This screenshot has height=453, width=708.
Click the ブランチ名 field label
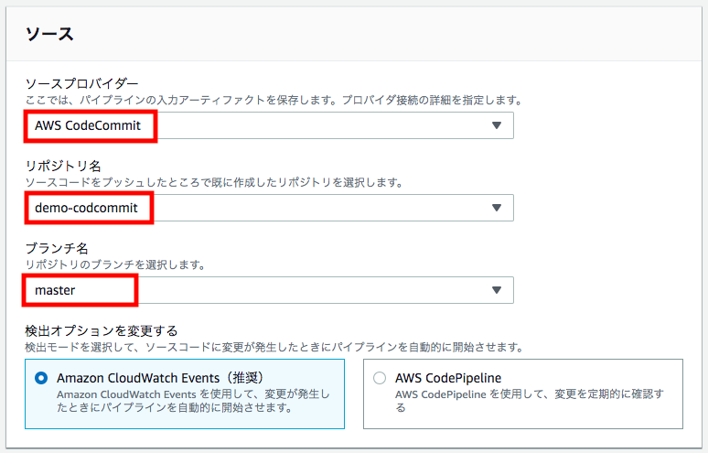57,248
